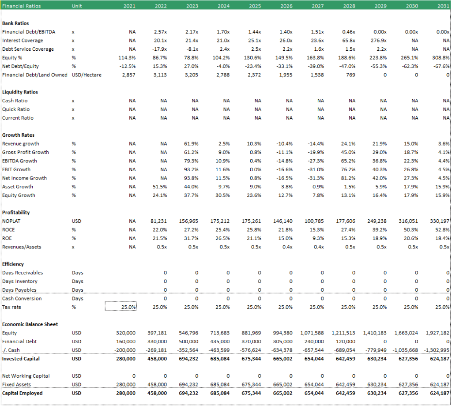Click the Efficiency section heading
Image resolution: width=452 pixels, height=409 pixels.
click(x=13, y=264)
